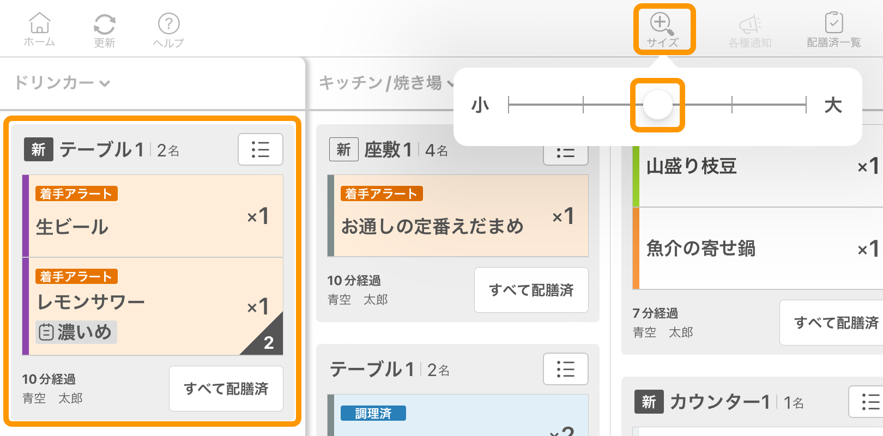Select the レモンサワー order item
883x436 pixels.
[153, 306]
